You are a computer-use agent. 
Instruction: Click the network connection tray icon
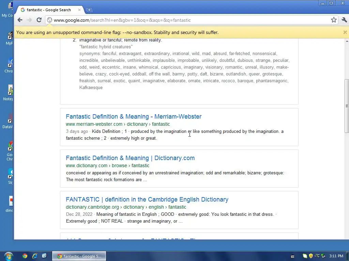317,256
